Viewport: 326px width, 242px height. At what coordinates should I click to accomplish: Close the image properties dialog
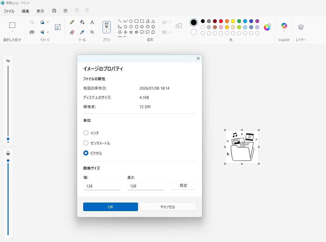point(198,58)
